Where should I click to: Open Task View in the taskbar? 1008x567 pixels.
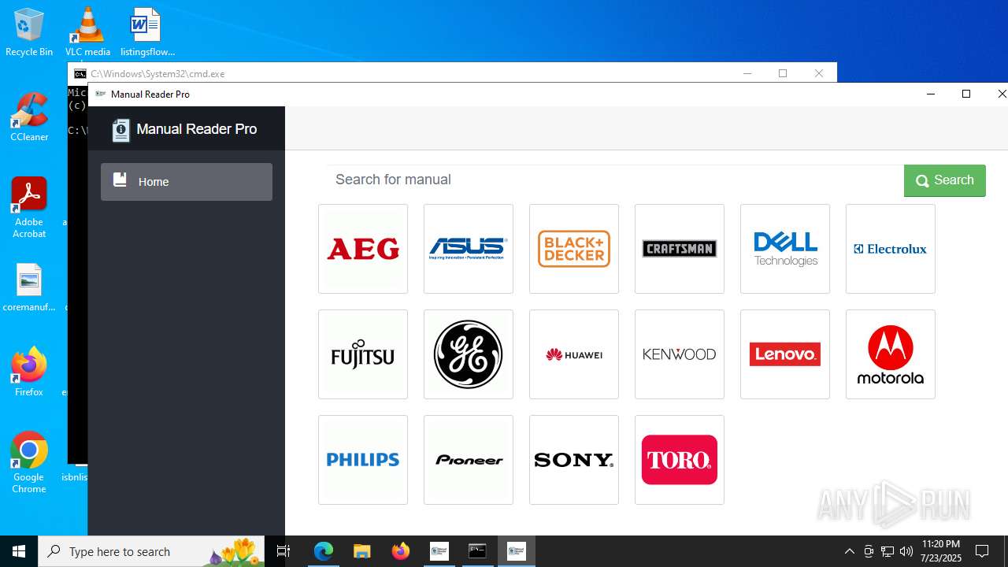284,551
